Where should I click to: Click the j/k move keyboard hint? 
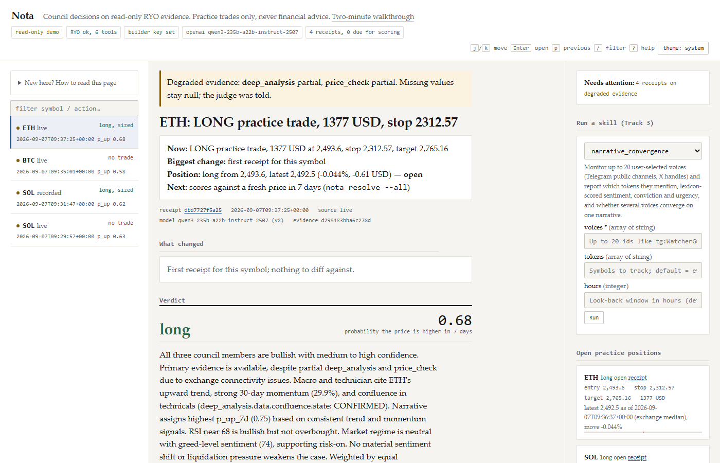coord(489,48)
